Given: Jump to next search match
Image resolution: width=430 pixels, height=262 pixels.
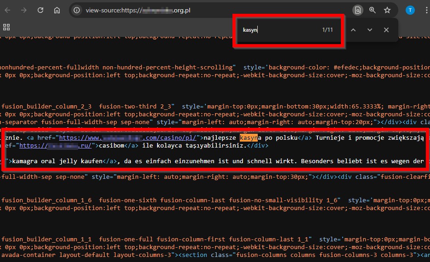Looking at the screenshot, I should tap(370, 30).
